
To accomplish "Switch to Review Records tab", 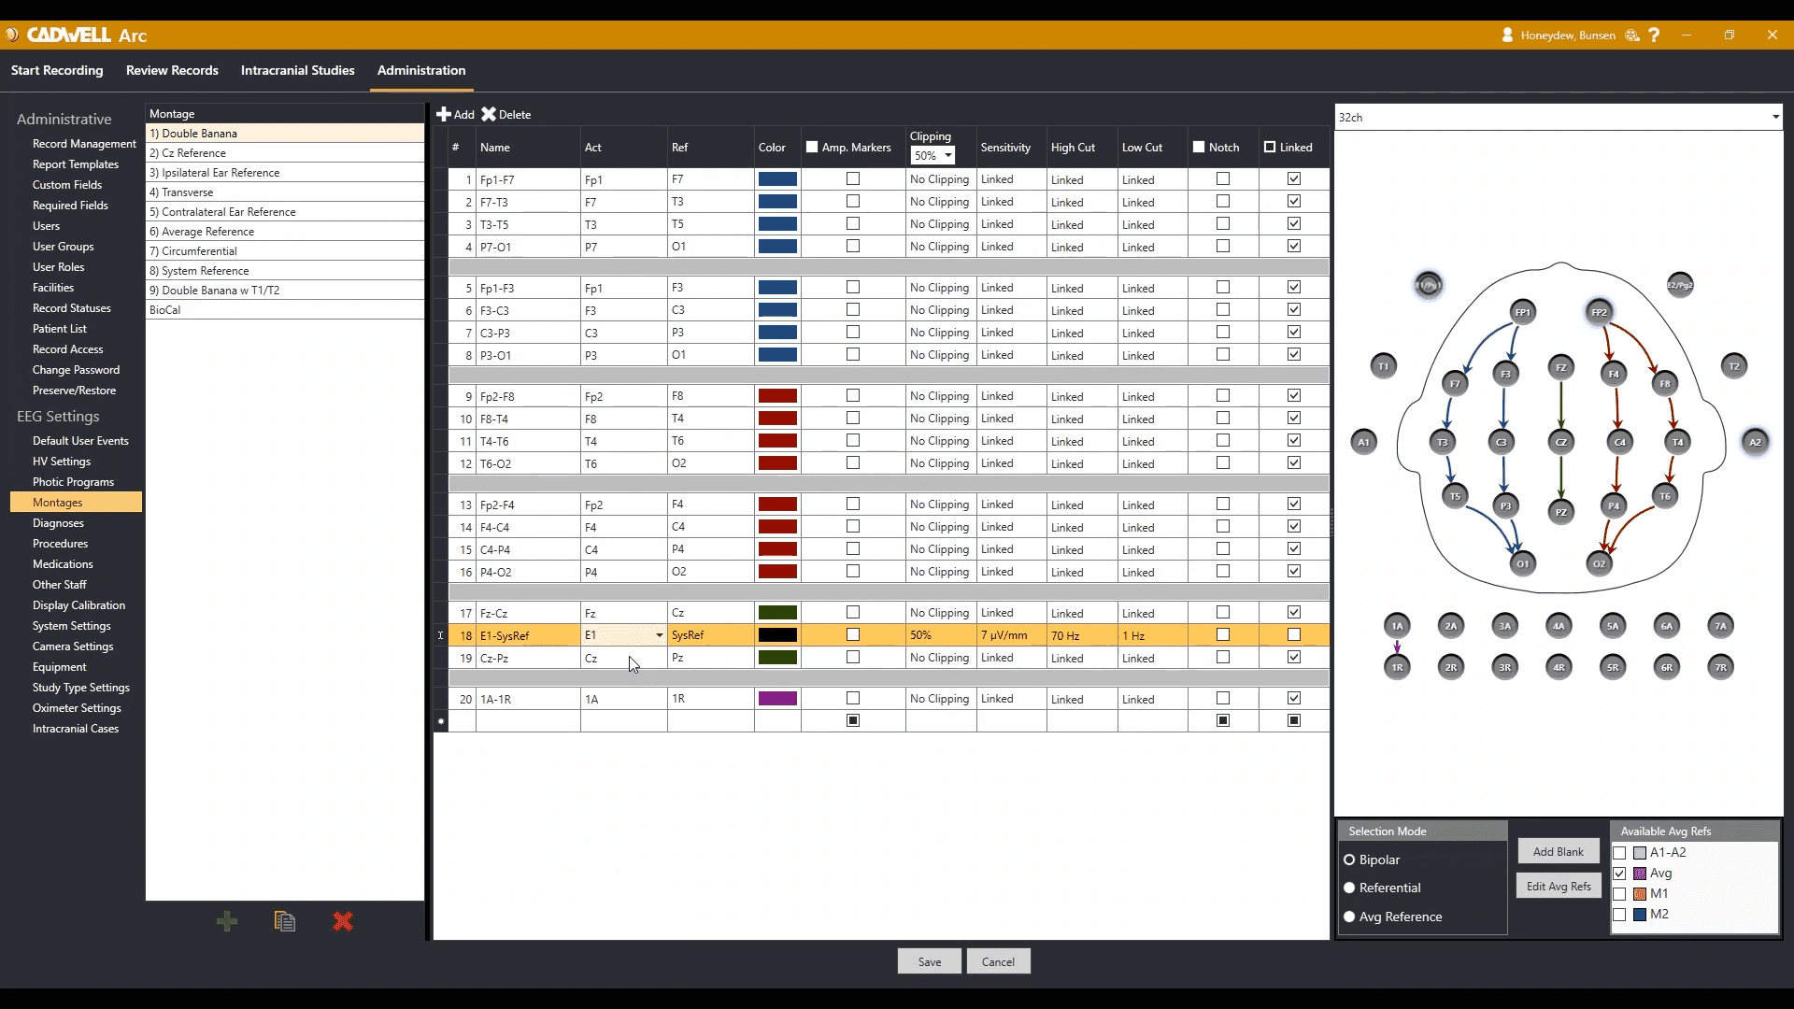I will click(172, 70).
